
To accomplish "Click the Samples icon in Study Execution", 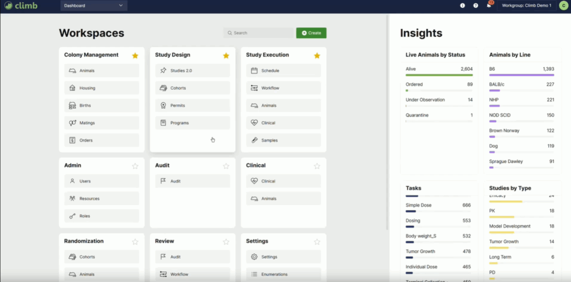I will 254,140.
